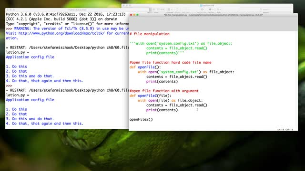Click the 'Python 3.6.0' version line in shell

tap(66, 14)
